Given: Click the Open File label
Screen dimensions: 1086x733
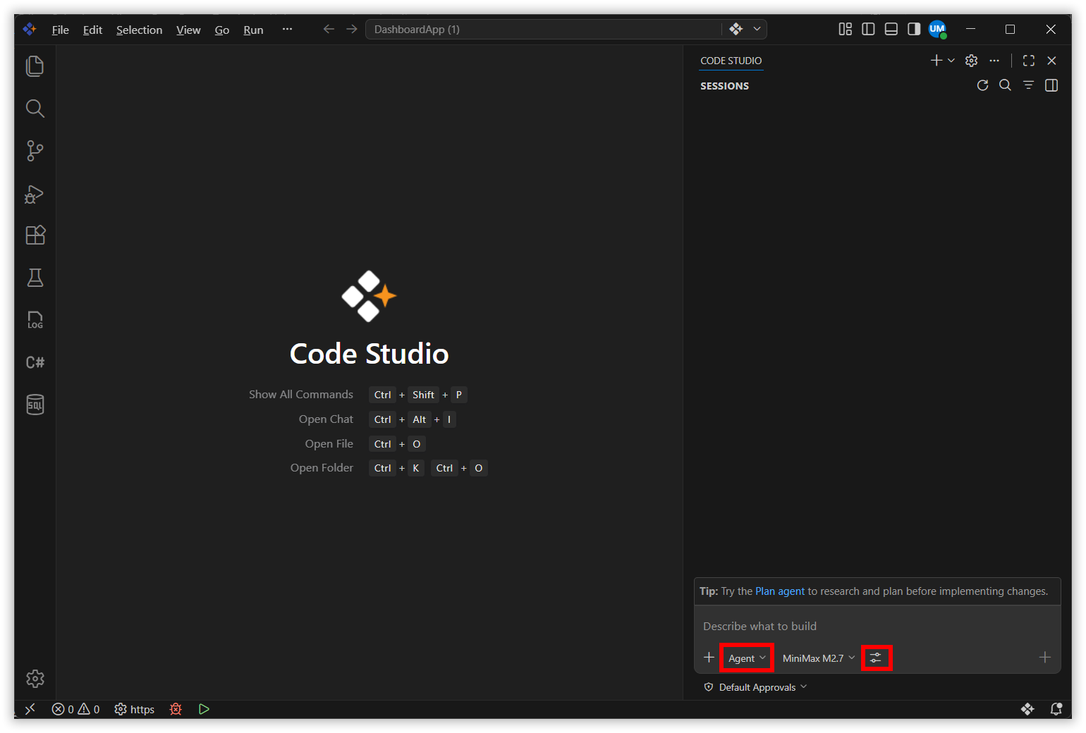Looking at the screenshot, I should coord(329,444).
